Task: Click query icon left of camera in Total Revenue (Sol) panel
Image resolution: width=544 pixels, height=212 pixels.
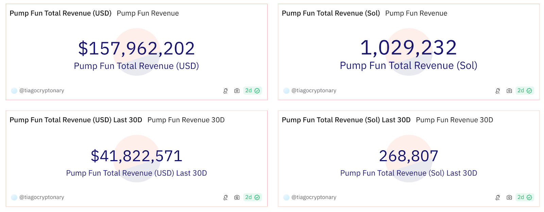Action: pyautogui.click(x=498, y=91)
